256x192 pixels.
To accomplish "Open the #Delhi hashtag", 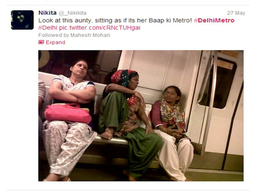I will click(48, 28).
